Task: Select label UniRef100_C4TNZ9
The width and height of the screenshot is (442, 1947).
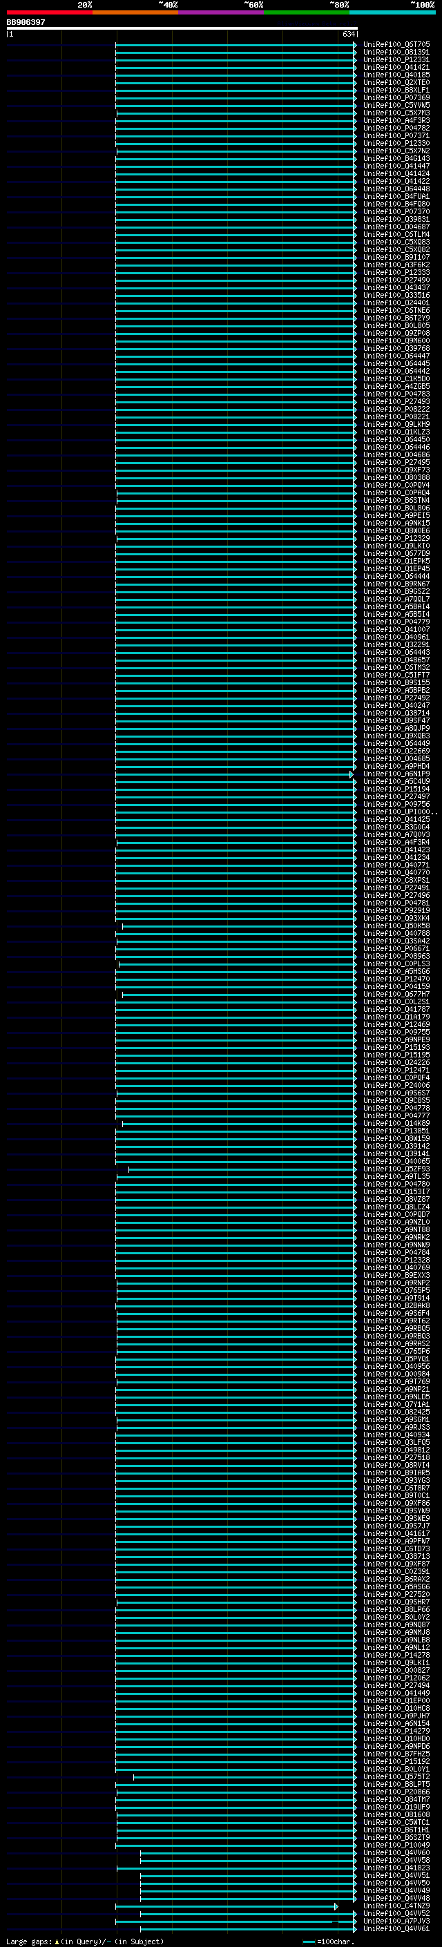Action: click(396, 1906)
